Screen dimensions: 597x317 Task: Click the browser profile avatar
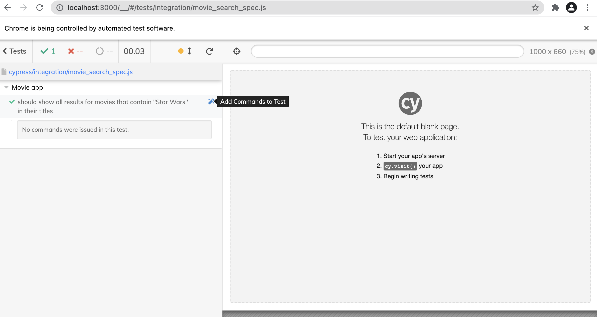pyautogui.click(x=571, y=8)
